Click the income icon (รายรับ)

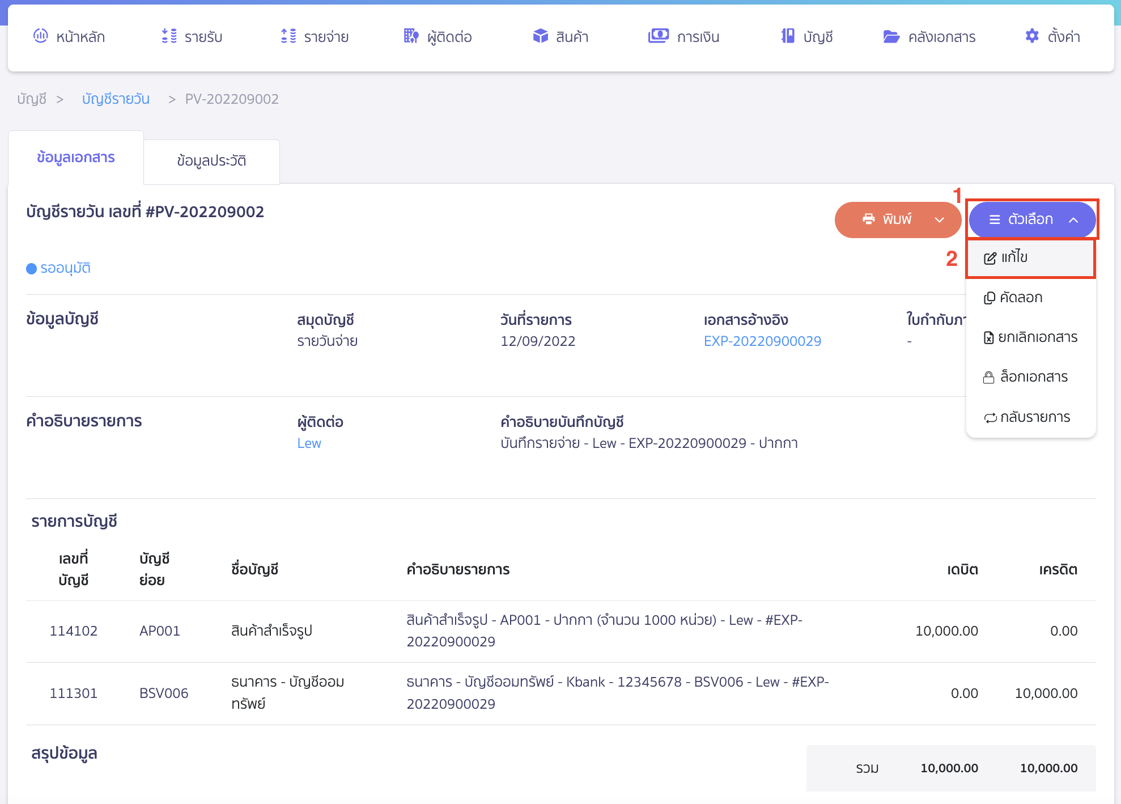(x=169, y=36)
